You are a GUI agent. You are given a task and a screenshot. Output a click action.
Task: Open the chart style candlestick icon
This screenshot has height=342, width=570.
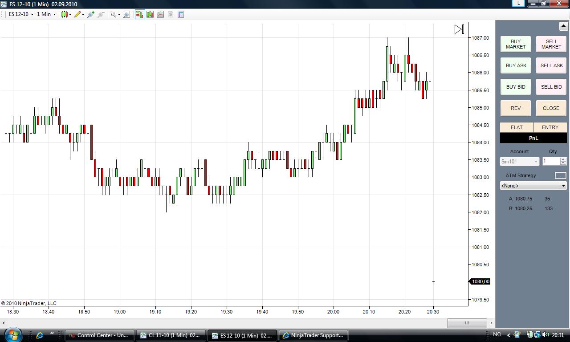click(x=65, y=14)
